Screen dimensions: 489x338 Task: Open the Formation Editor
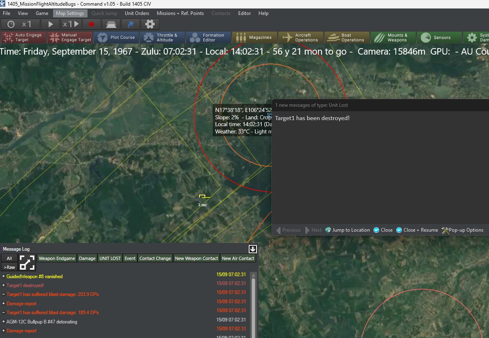point(209,38)
